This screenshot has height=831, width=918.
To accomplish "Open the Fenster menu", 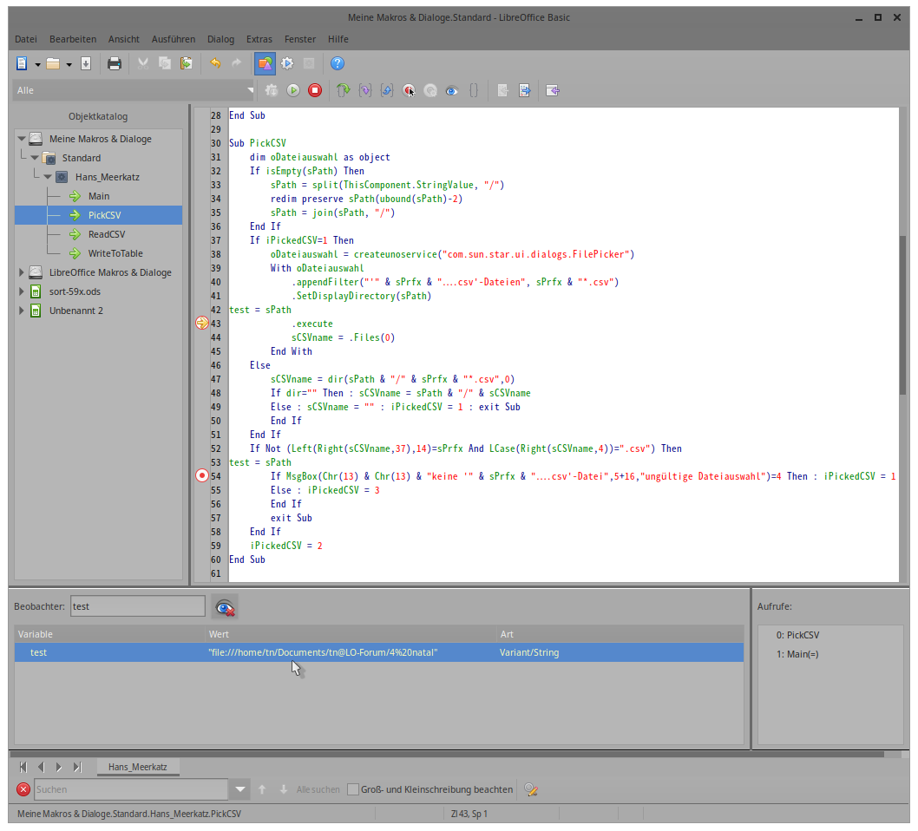I will click(299, 39).
